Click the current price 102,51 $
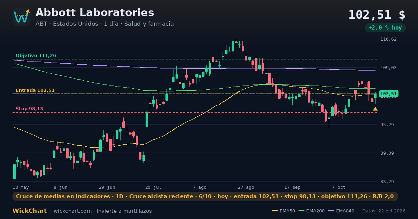 pos(377,15)
